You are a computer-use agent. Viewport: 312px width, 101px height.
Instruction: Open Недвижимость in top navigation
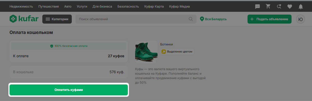coord(21,6)
